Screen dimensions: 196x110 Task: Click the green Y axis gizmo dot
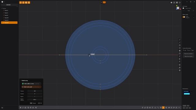[x=177, y=6]
